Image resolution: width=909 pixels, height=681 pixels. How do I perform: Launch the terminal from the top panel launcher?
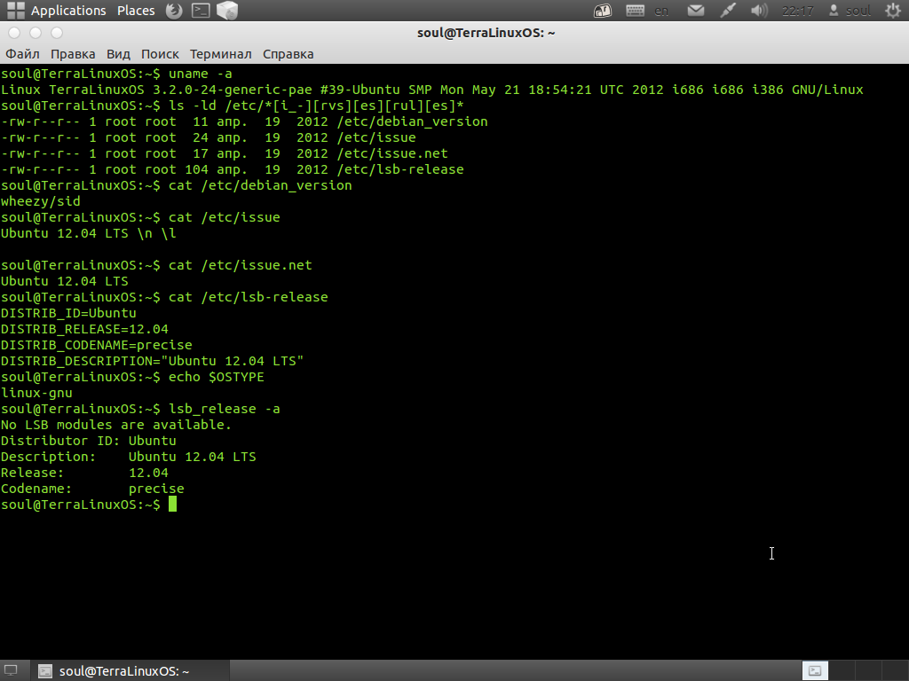[201, 11]
